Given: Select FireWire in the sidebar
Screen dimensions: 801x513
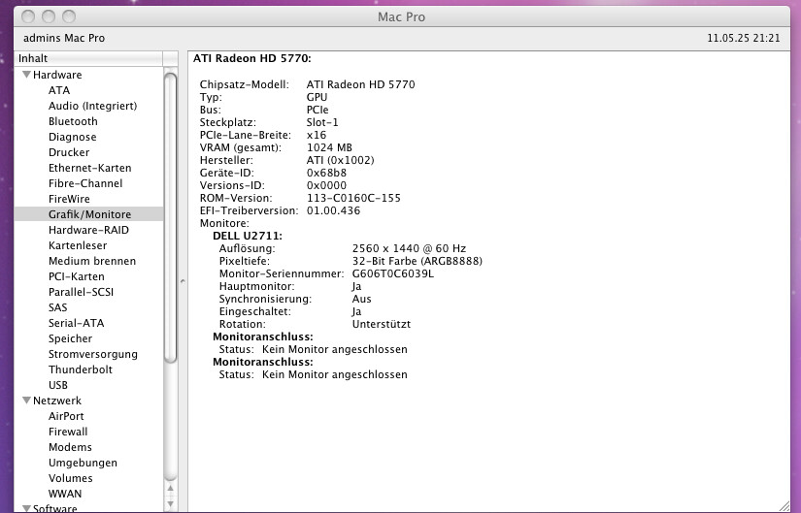Looking at the screenshot, I should point(69,199).
